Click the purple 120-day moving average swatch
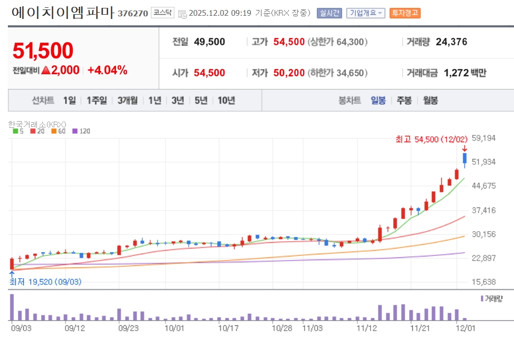This screenshot has width=514, height=348. coord(75,131)
